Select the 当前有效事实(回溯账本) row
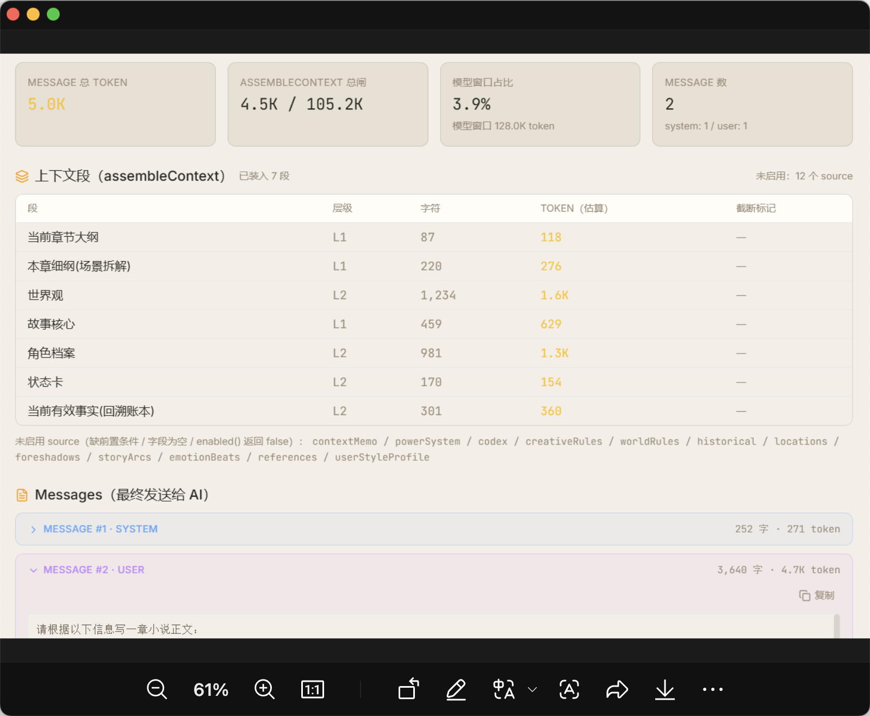Image resolution: width=870 pixels, height=716 pixels. (x=434, y=411)
